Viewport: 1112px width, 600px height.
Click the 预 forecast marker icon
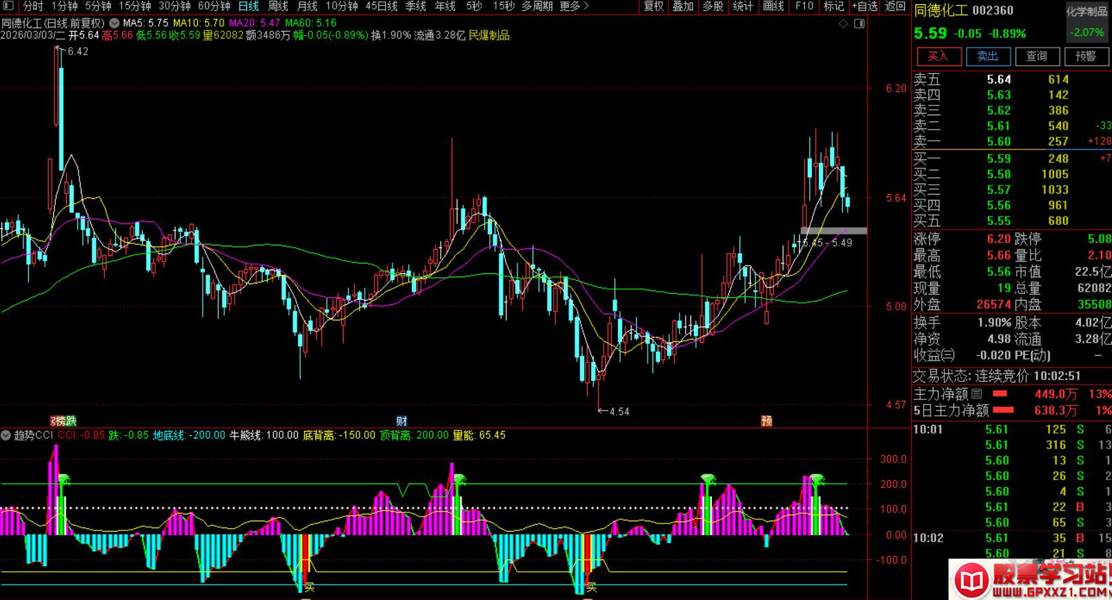pyautogui.click(x=766, y=421)
